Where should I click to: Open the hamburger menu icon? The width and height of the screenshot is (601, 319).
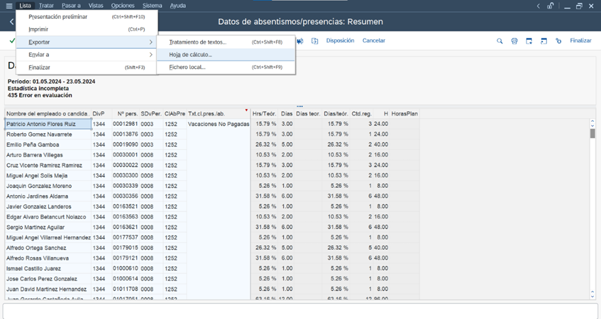coord(8,6)
